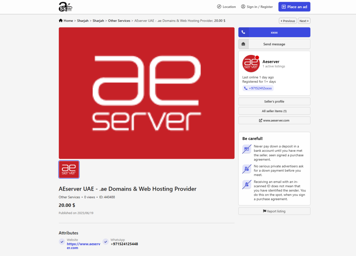Screen dimensions: 356x256
Task: Open first Sharjah breadcrumb link
Action: [x=83, y=20]
